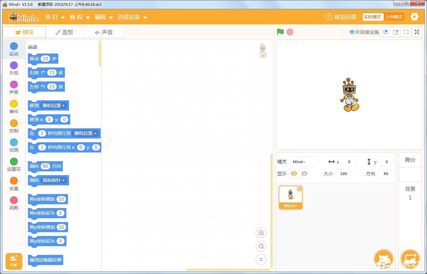Enter fullscreen stage mode
This screenshot has height=274, width=427.
coord(417,32)
